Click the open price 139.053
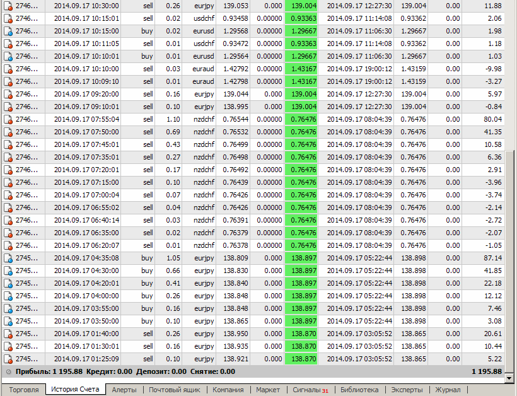Screen dimensions: 517x396 point(236,6)
